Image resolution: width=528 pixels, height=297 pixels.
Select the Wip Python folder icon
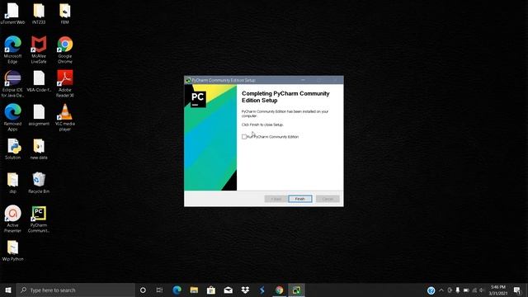pyautogui.click(x=12, y=251)
